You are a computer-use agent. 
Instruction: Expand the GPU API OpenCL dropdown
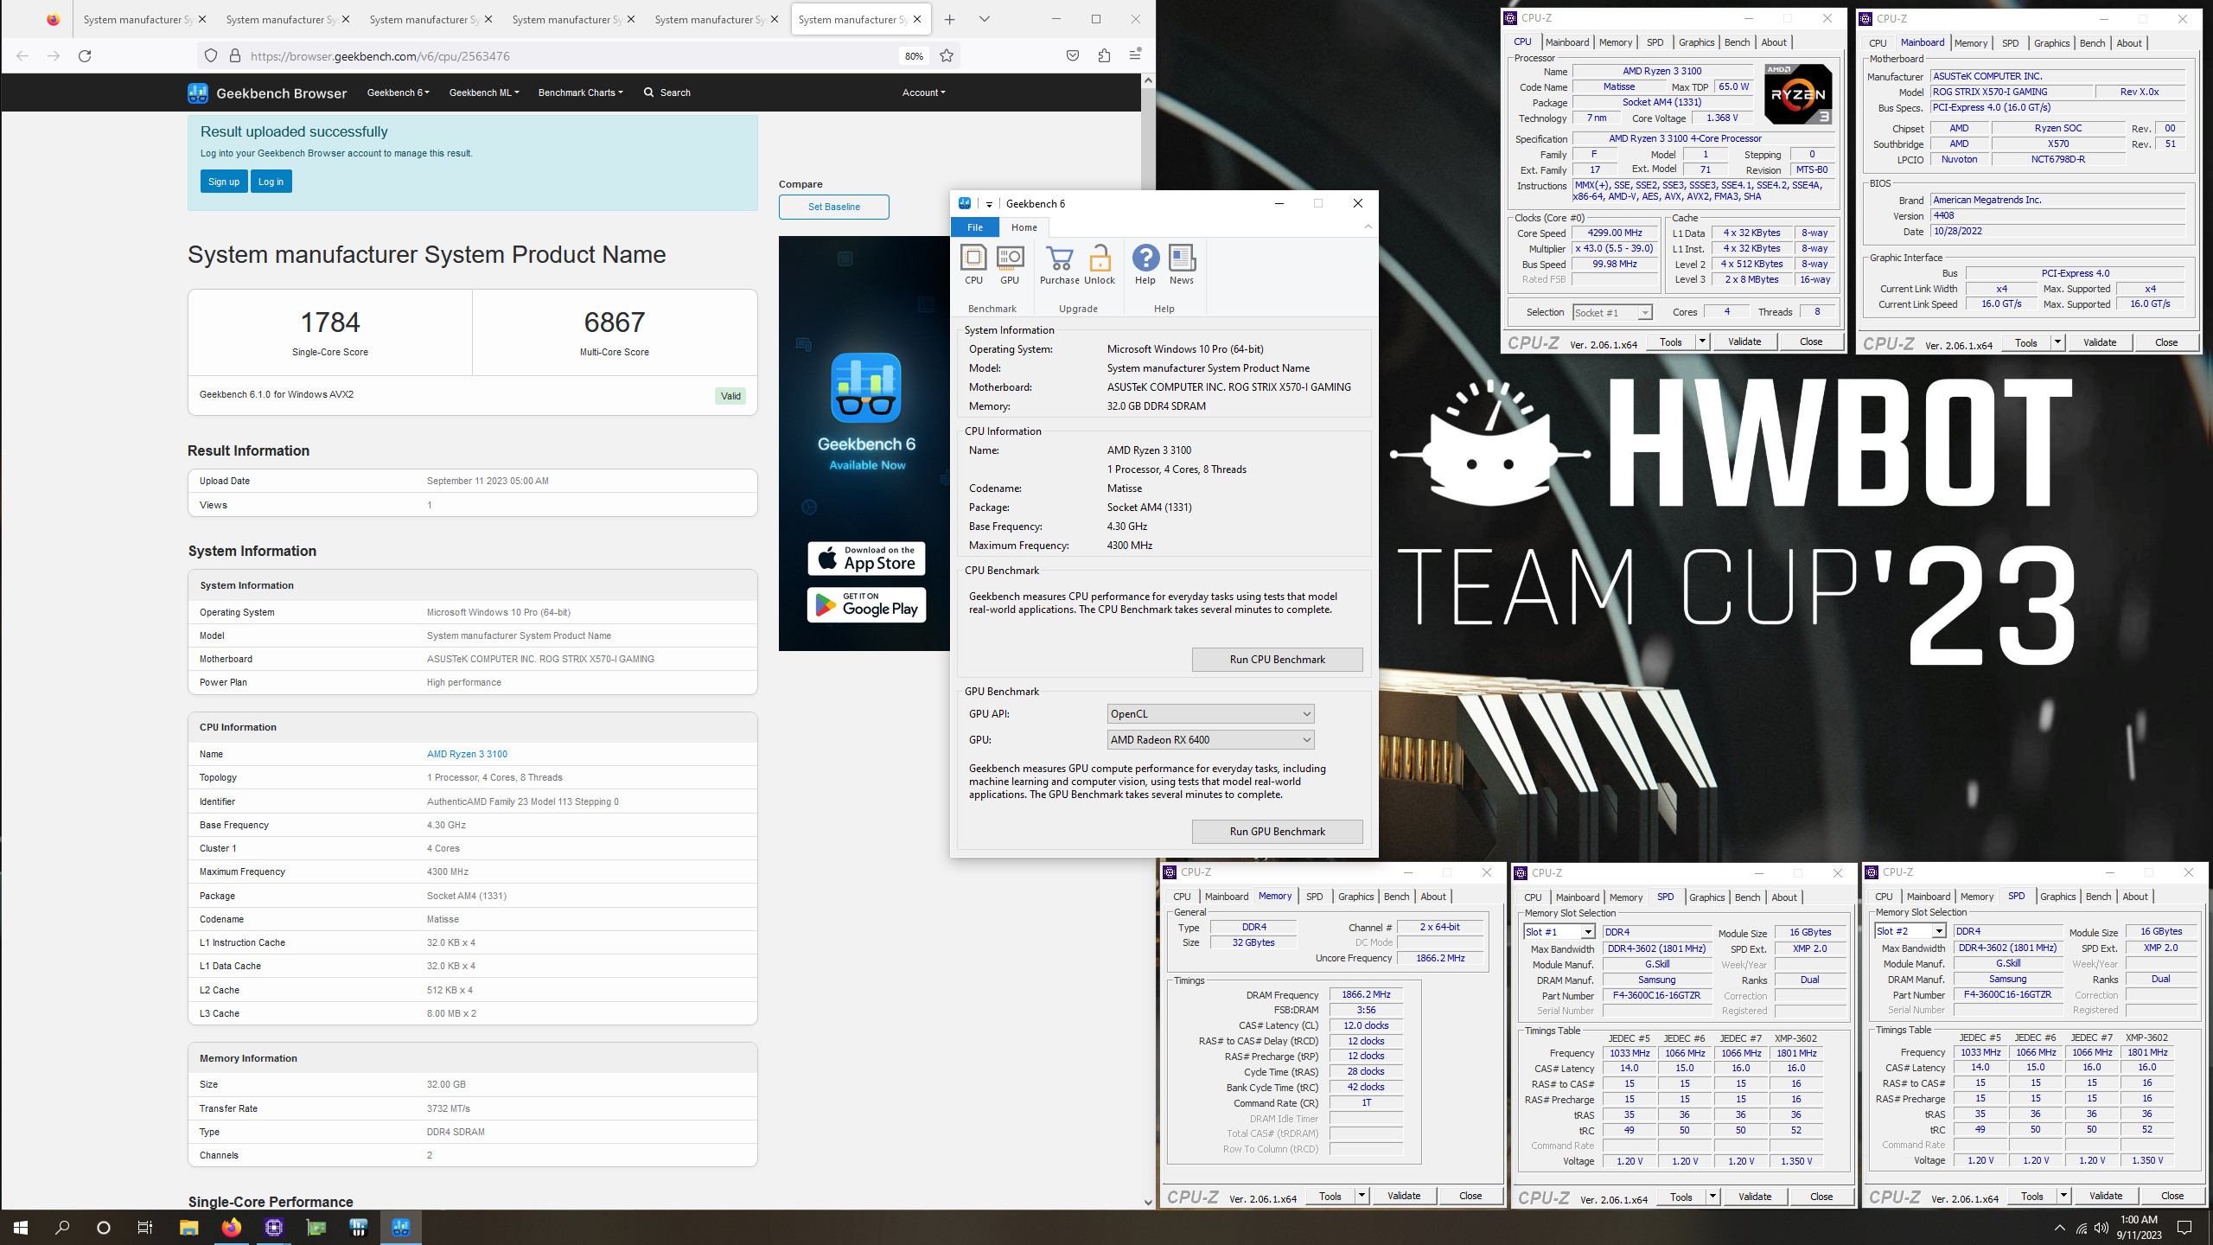pyautogui.click(x=1211, y=713)
